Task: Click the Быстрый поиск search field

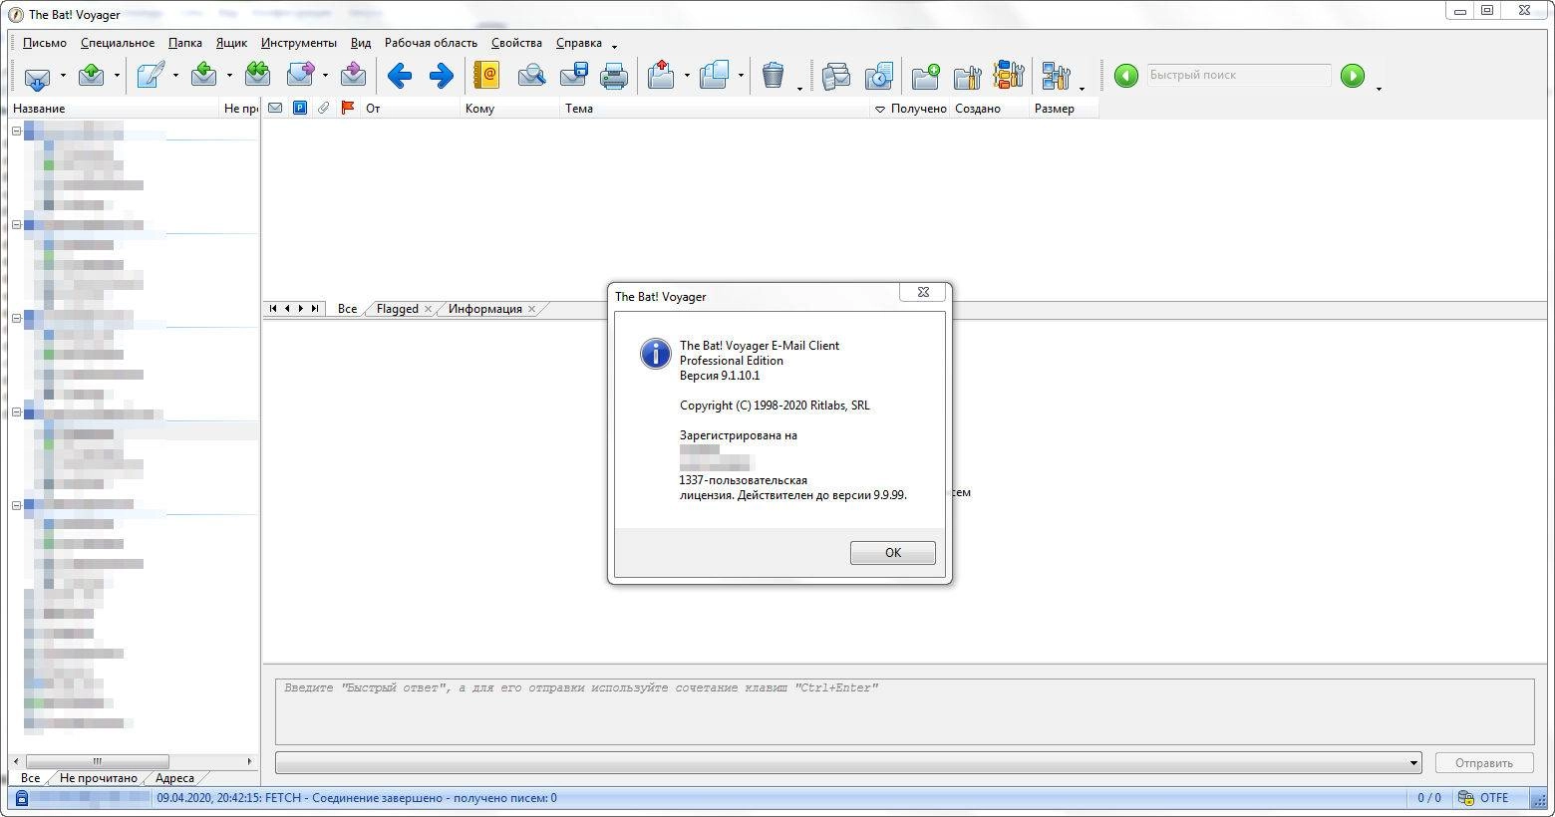Action: (1239, 75)
